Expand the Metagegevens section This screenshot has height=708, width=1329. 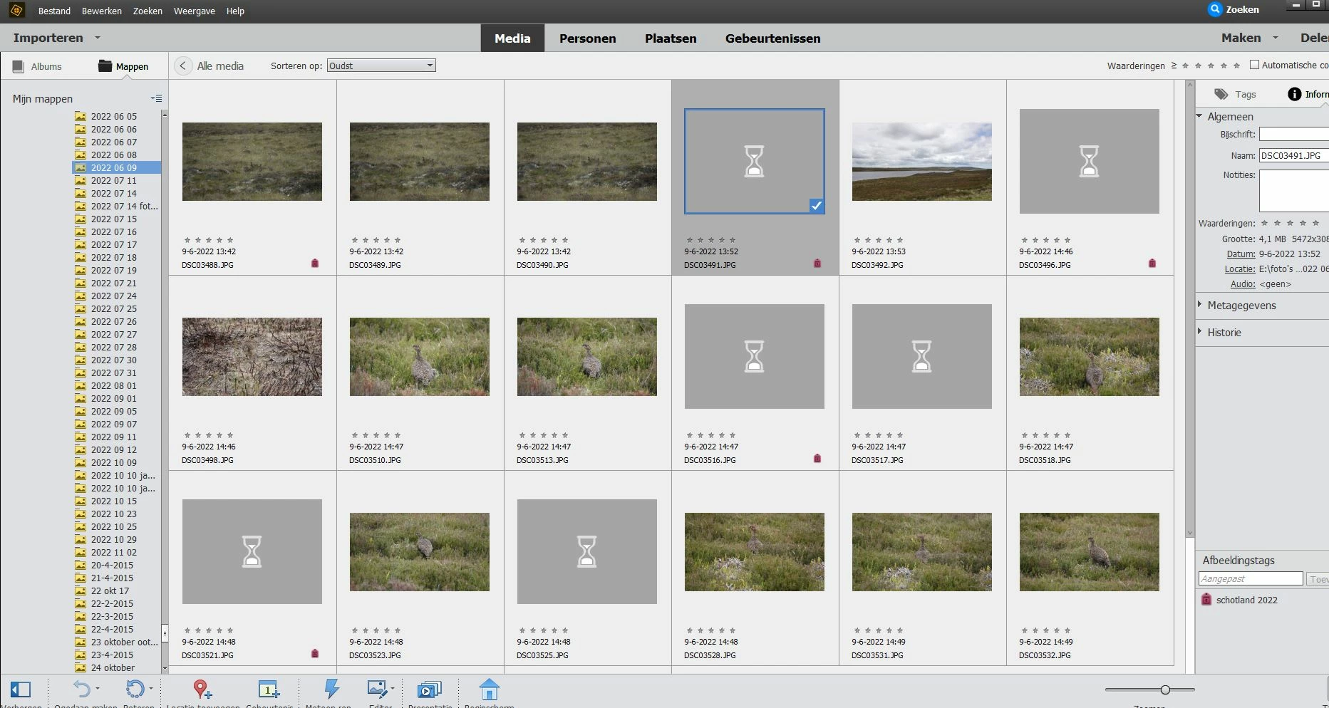click(x=1200, y=305)
